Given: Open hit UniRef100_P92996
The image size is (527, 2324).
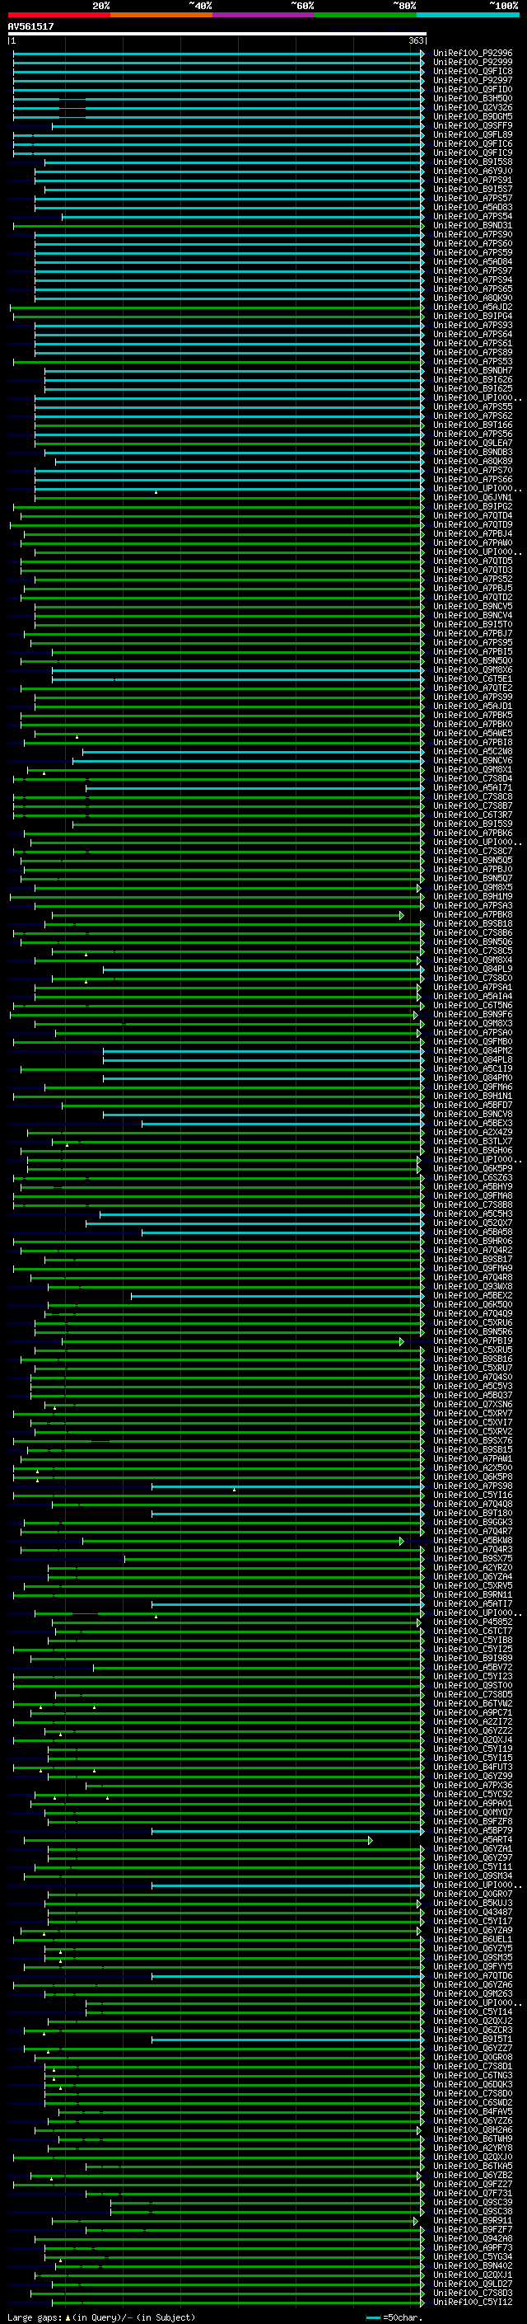Looking at the screenshot, I should click(473, 54).
